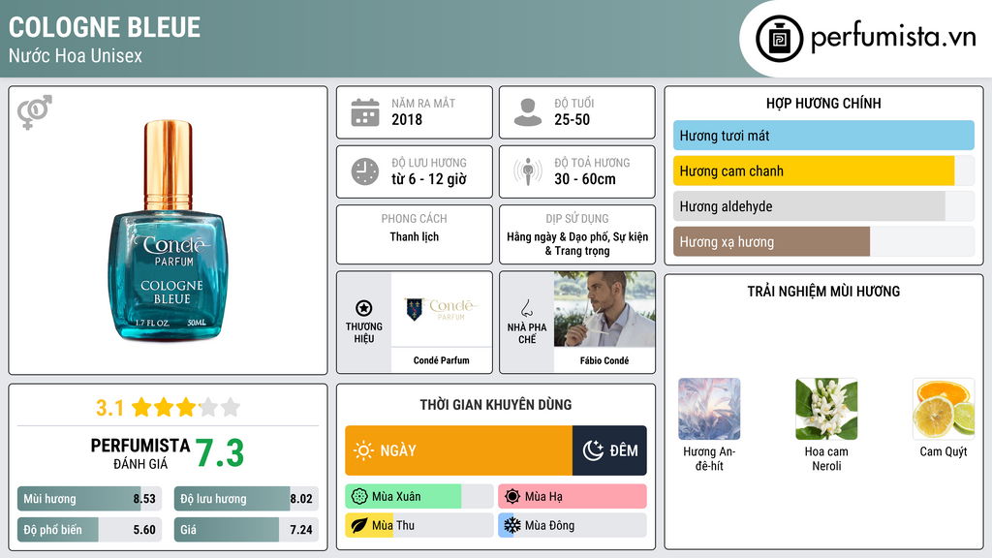Click the dark Đêm nighttime bar
The width and height of the screenshot is (992, 558).
609,450
